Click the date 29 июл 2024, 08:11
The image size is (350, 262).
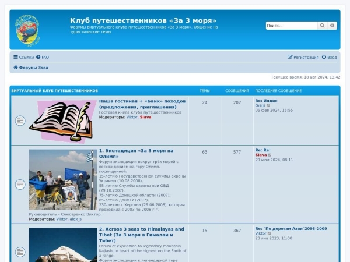pos(274,160)
